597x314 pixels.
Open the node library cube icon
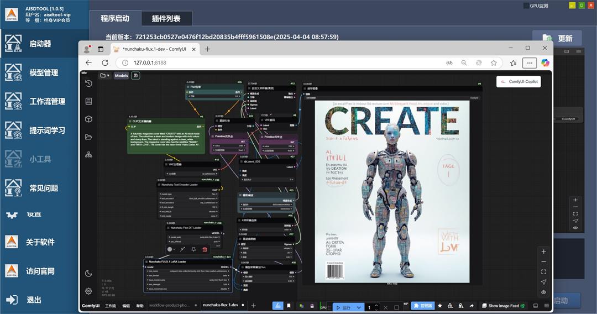pyautogui.click(x=88, y=119)
